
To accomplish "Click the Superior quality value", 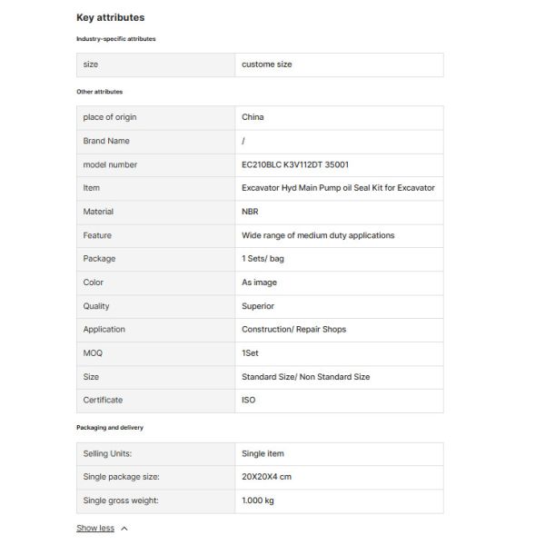I will click(258, 306).
